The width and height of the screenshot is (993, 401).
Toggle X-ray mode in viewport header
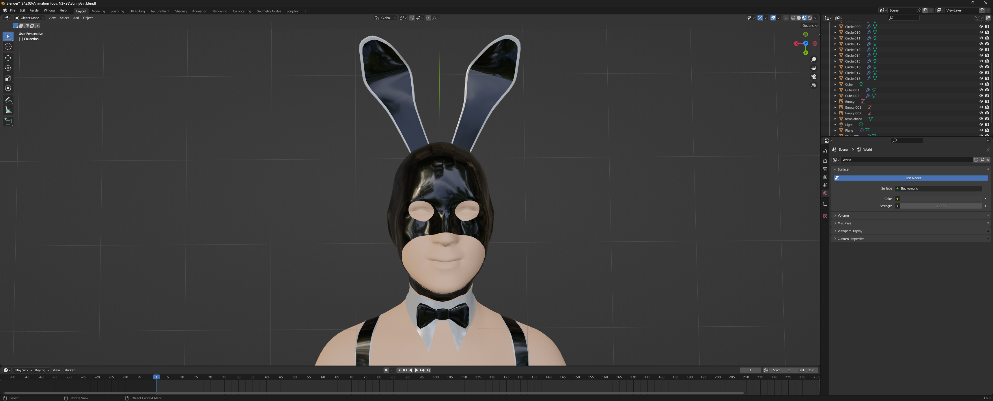click(786, 18)
